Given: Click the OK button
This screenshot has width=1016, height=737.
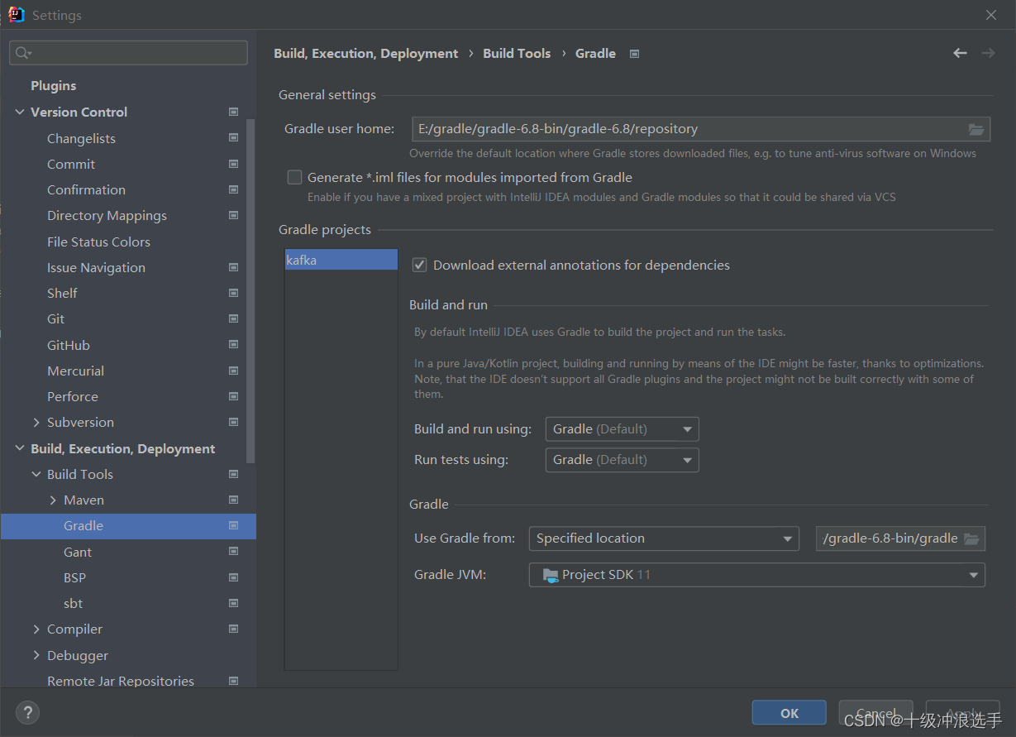Looking at the screenshot, I should click(789, 713).
